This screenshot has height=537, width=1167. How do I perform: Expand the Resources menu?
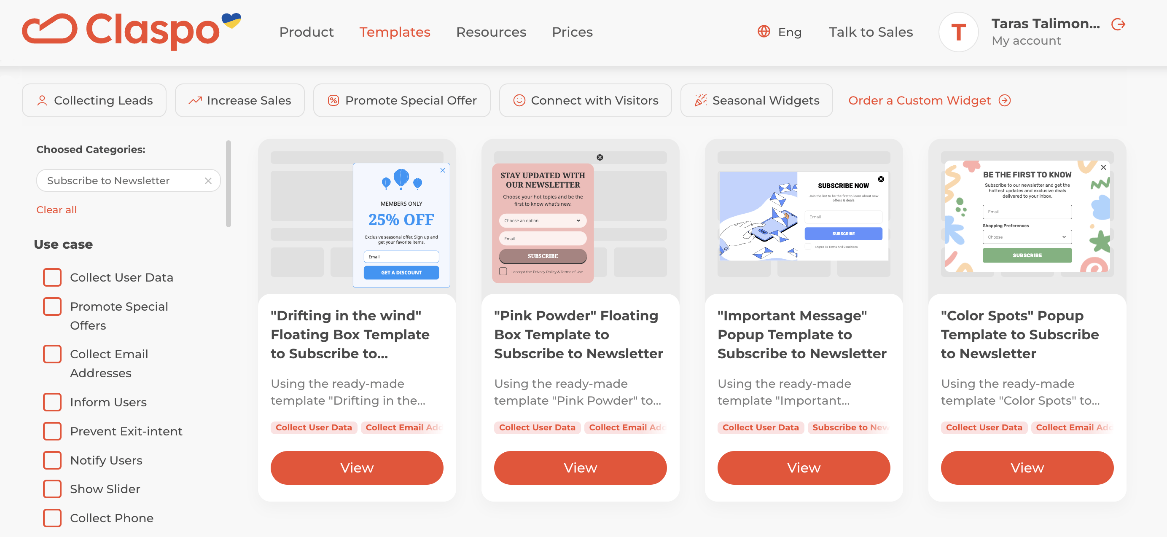coord(491,32)
